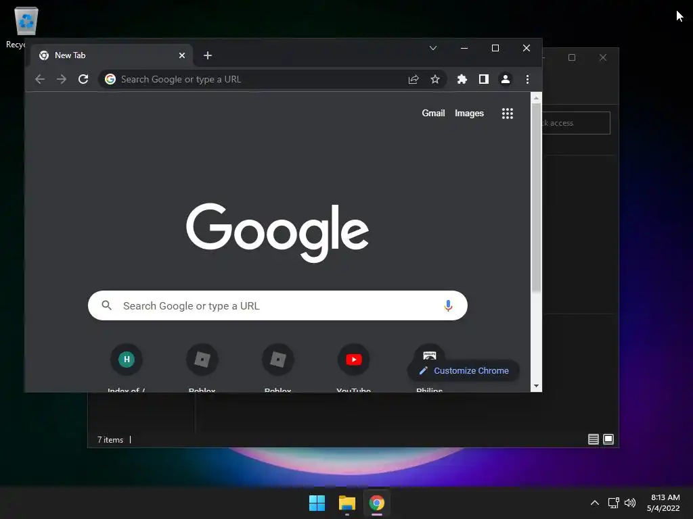Image resolution: width=693 pixels, height=519 pixels.
Task: Go back using Chrome's back arrow
Action: coord(40,80)
